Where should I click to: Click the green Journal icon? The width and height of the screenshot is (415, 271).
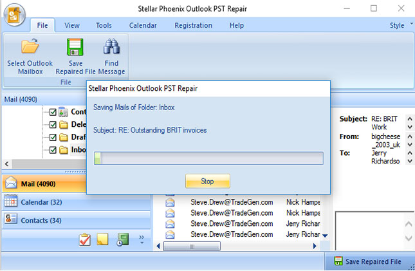122,240
